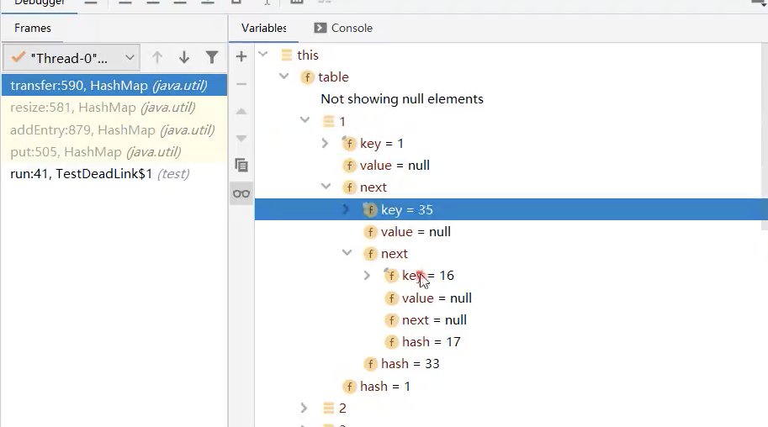
Task: Expand table element 2
Action: (304, 408)
